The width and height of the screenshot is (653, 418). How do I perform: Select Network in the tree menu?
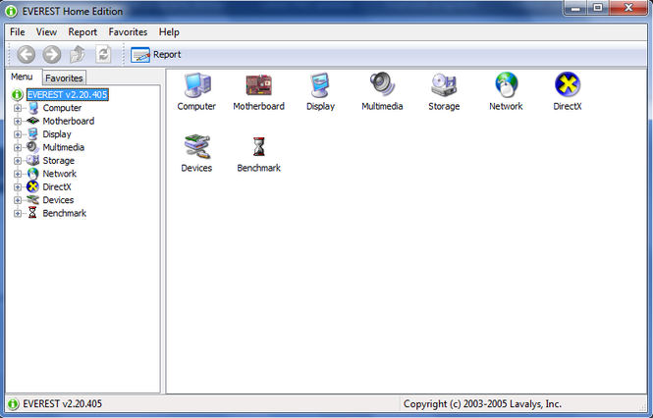pos(59,174)
